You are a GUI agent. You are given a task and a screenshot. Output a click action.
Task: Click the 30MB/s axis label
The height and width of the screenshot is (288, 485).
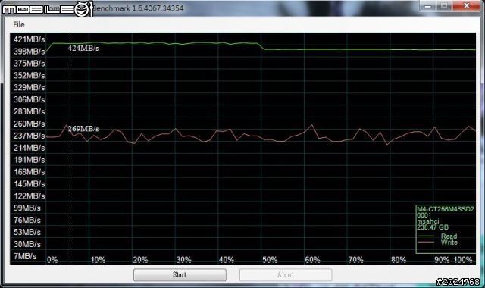click(27, 244)
